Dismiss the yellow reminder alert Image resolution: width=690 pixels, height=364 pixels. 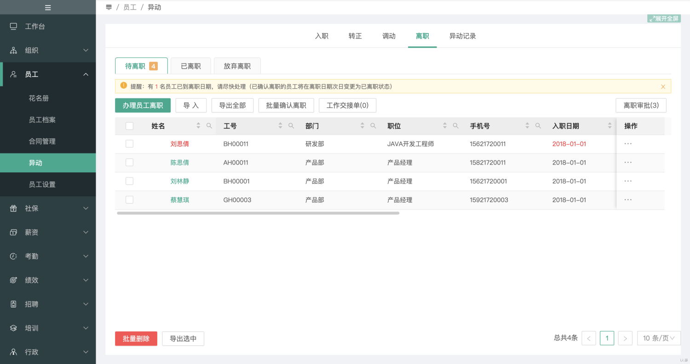(x=663, y=86)
